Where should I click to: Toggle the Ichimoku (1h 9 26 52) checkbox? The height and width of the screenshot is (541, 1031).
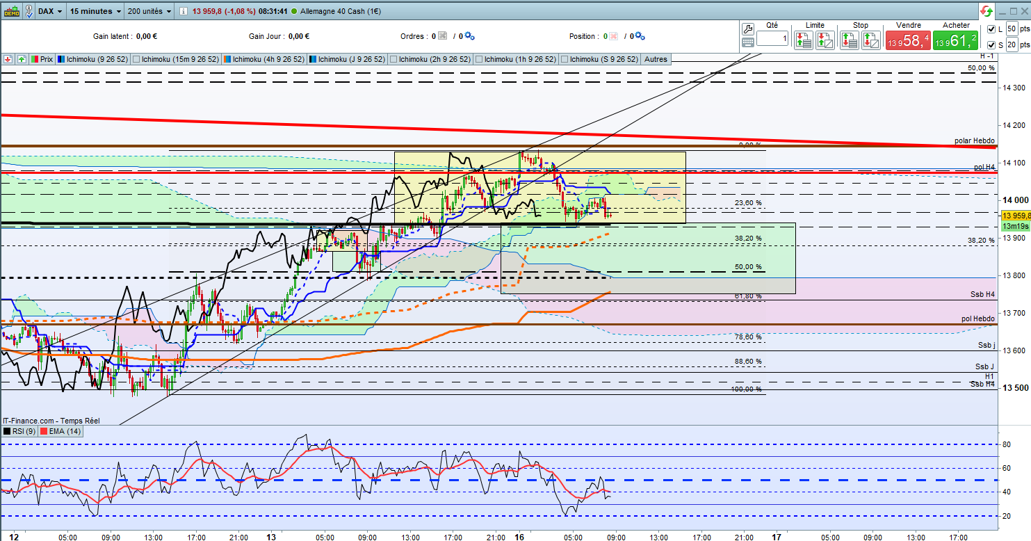[479, 59]
